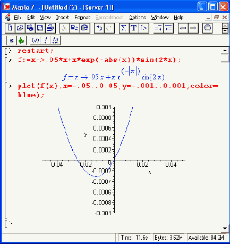230x244 pixels.
Task: Open a file with the folder icon
Action: coord(20,28)
